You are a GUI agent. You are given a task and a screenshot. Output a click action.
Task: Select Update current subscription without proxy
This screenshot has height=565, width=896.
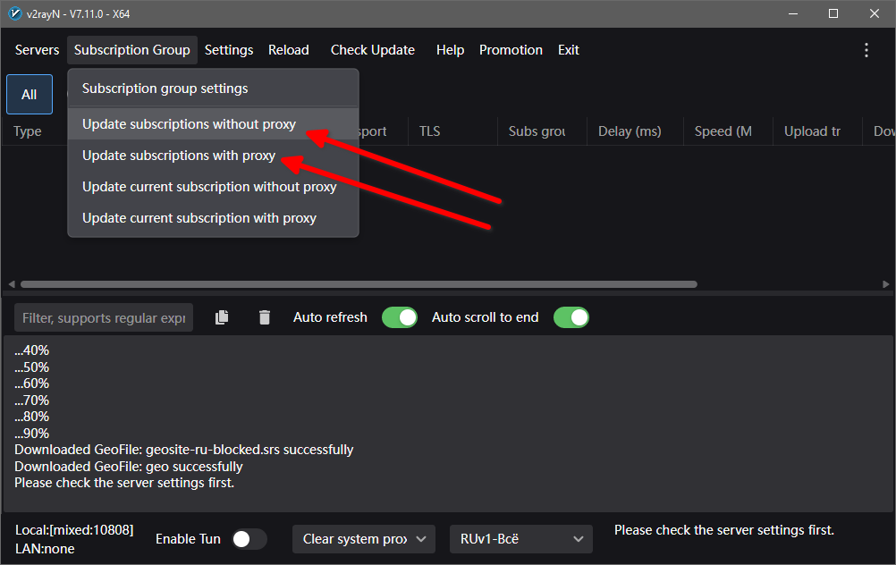213,187
